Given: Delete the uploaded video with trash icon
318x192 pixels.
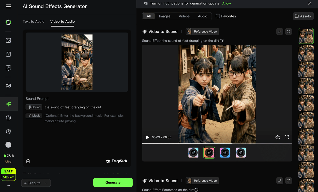Looking at the screenshot, I should coord(28,161).
